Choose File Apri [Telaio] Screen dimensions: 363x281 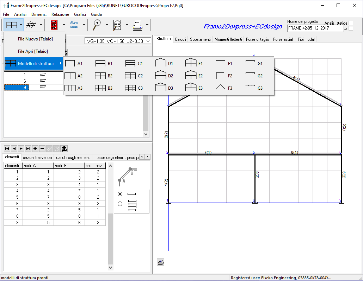point(35,51)
